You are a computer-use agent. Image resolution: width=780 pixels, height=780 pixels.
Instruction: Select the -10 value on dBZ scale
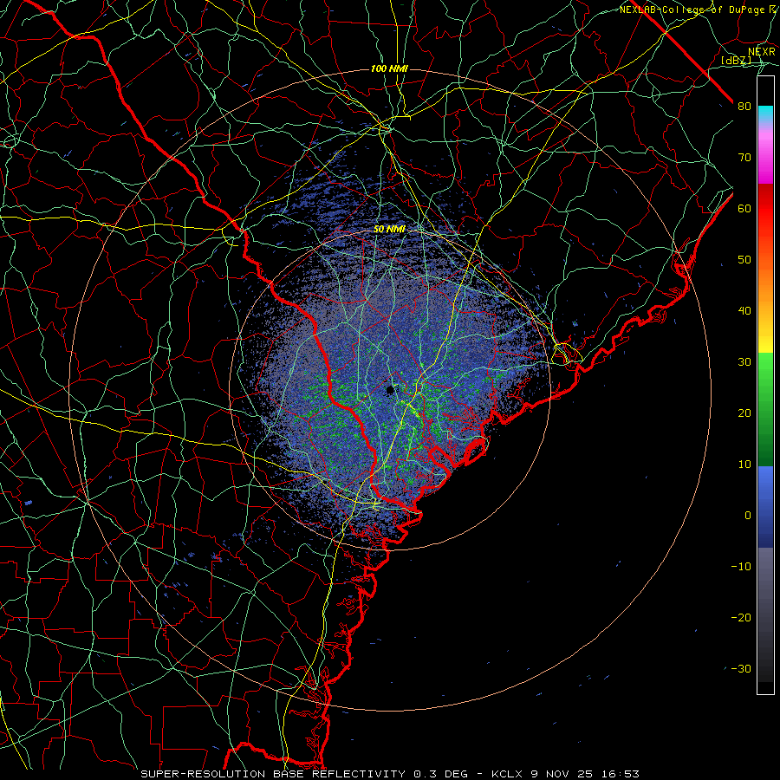tap(741, 567)
